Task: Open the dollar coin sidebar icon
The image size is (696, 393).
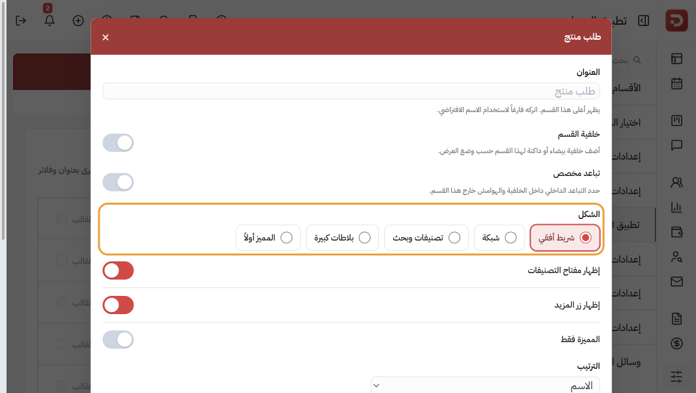Action: [x=676, y=343]
